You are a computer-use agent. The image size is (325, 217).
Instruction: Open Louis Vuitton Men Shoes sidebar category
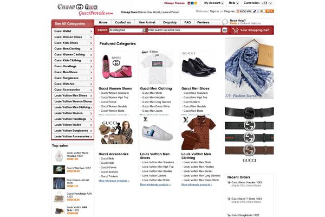click(x=73, y=95)
